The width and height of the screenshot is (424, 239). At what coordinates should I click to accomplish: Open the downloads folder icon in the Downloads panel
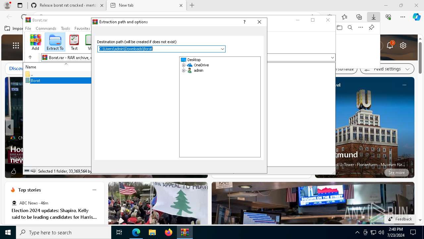pos(340,28)
